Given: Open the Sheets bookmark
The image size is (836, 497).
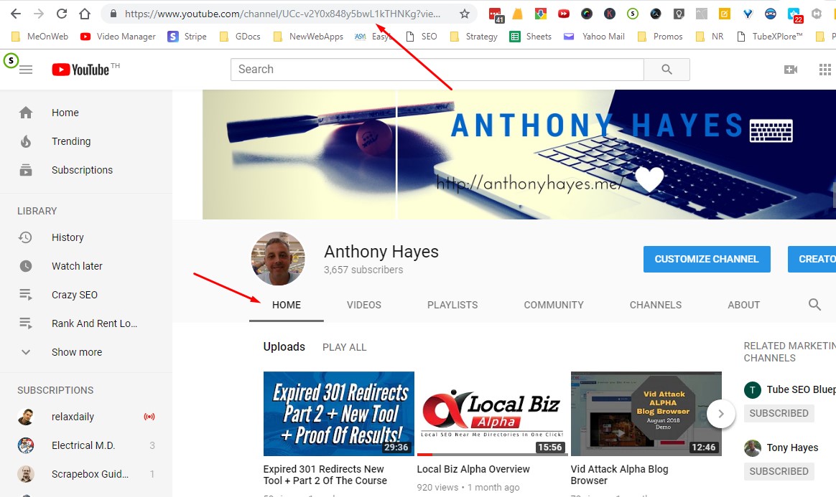Looking at the screenshot, I should click(x=531, y=36).
